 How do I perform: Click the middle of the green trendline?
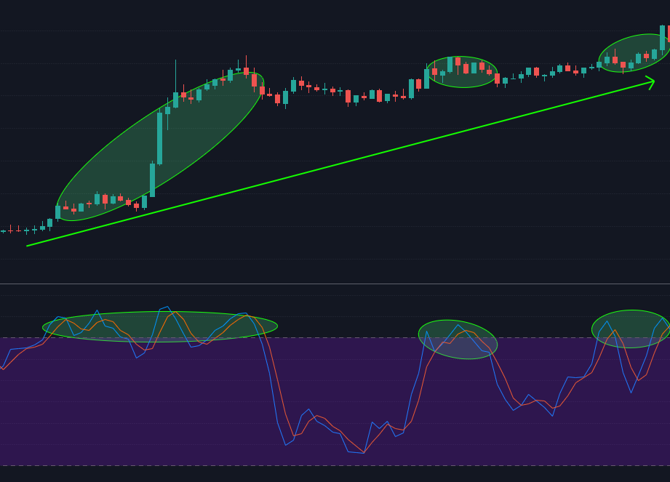point(340,164)
